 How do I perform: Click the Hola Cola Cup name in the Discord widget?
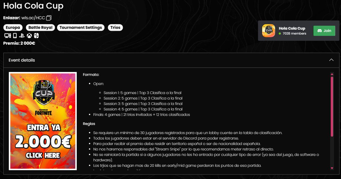point(292,28)
